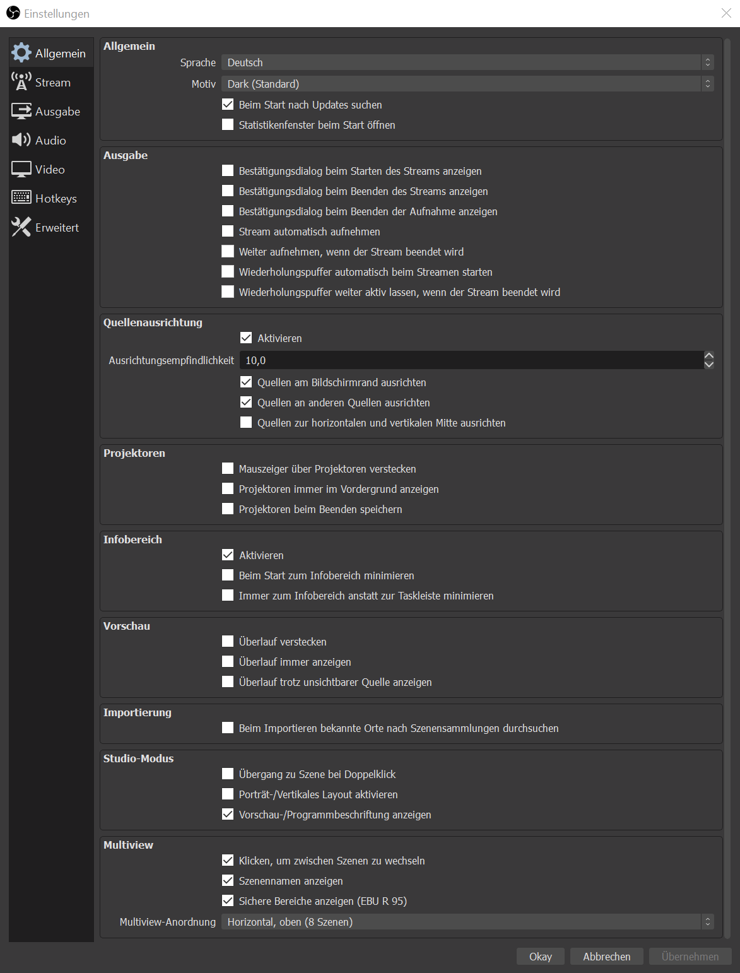Increase Ausrichtungsempfindlichkeit with up arrow
The height and width of the screenshot is (973, 740).
709,356
